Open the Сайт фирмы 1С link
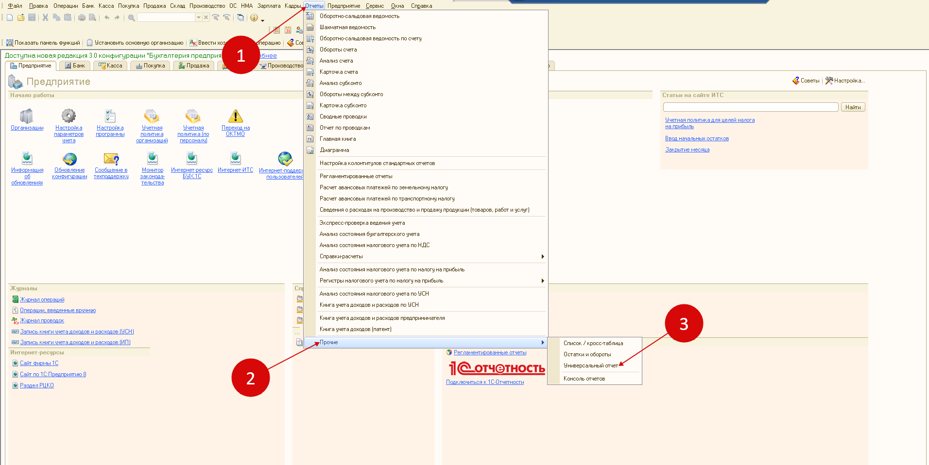 click(39, 363)
